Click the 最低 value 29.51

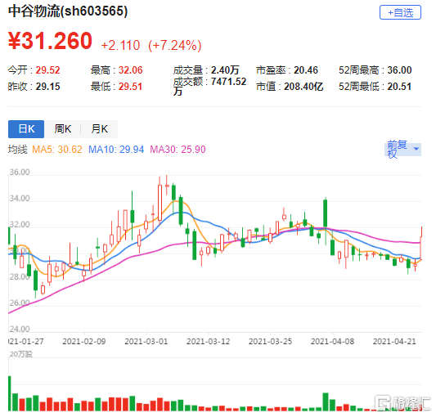tap(130, 87)
